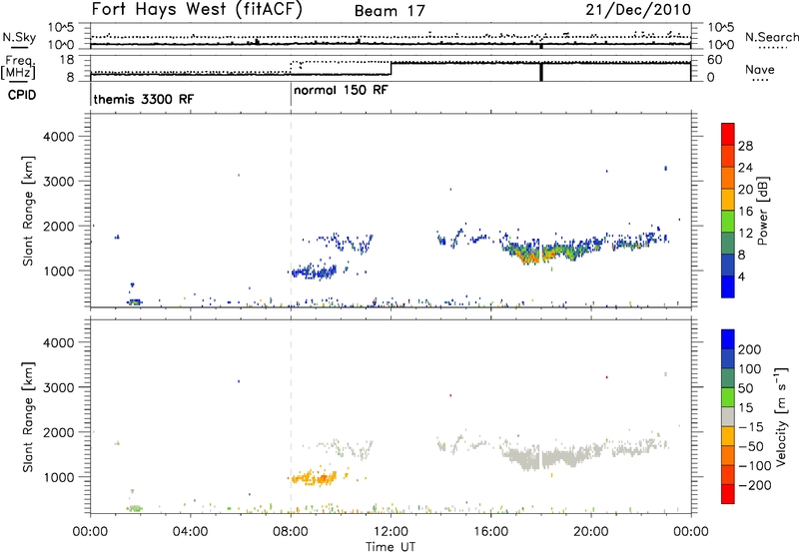Click the "Beam 17" label

click(x=390, y=11)
